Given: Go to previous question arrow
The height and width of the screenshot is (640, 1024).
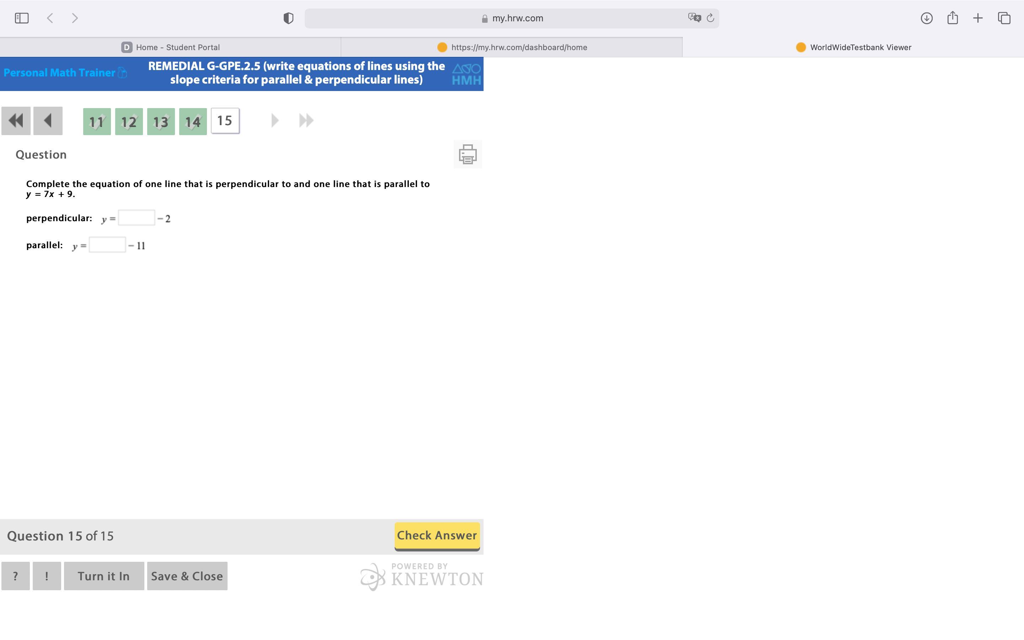Looking at the screenshot, I should [x=48, y=121].
